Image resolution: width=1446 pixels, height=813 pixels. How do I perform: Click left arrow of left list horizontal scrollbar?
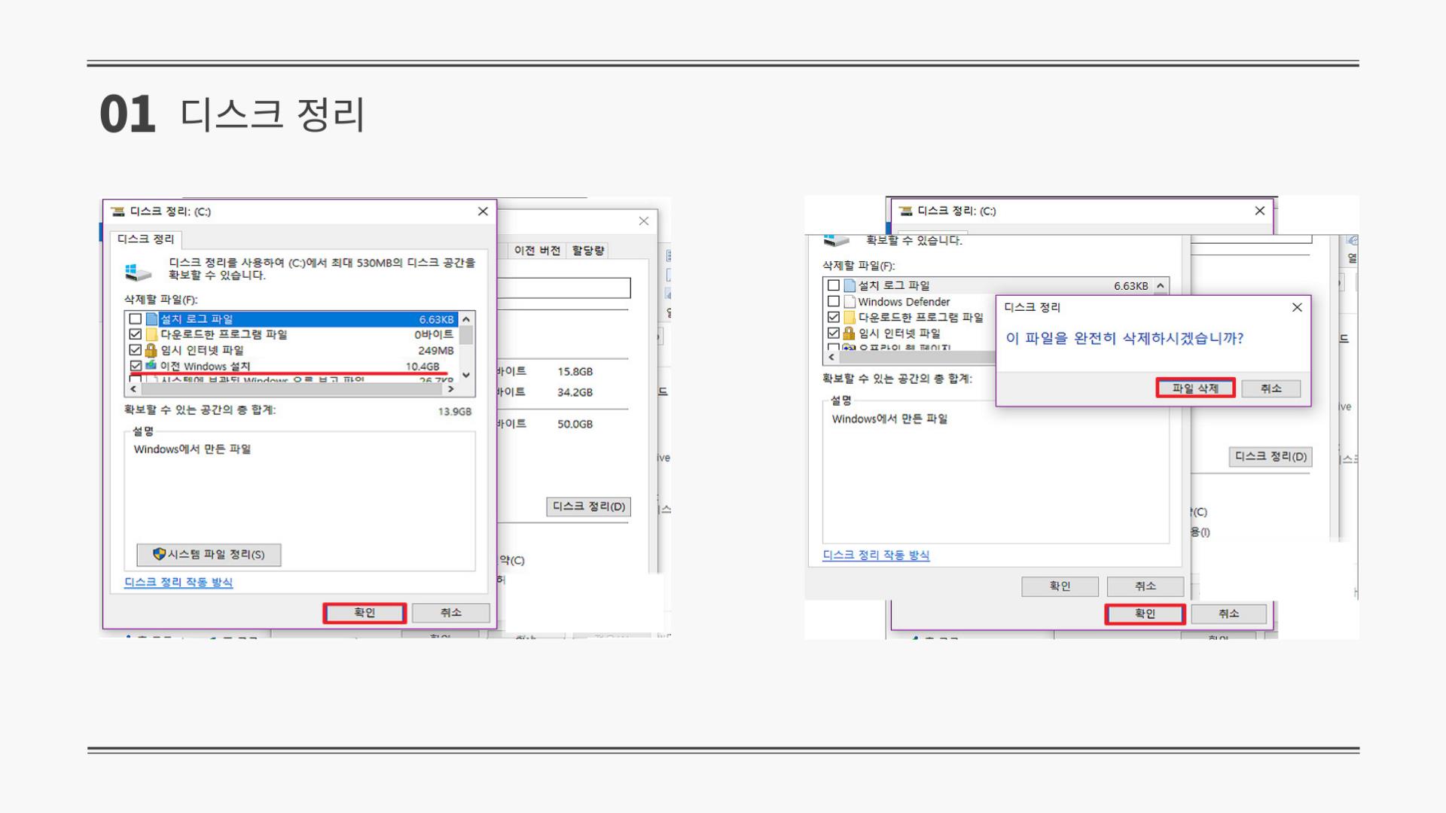tap(133, 389)
